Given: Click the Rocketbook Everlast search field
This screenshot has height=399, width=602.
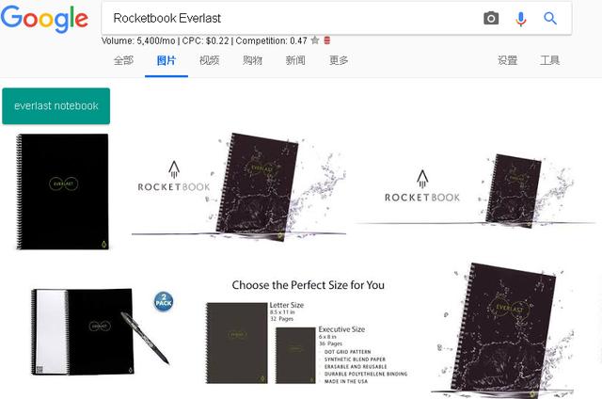Looking at the screenshot, I should tap(292, 18).
